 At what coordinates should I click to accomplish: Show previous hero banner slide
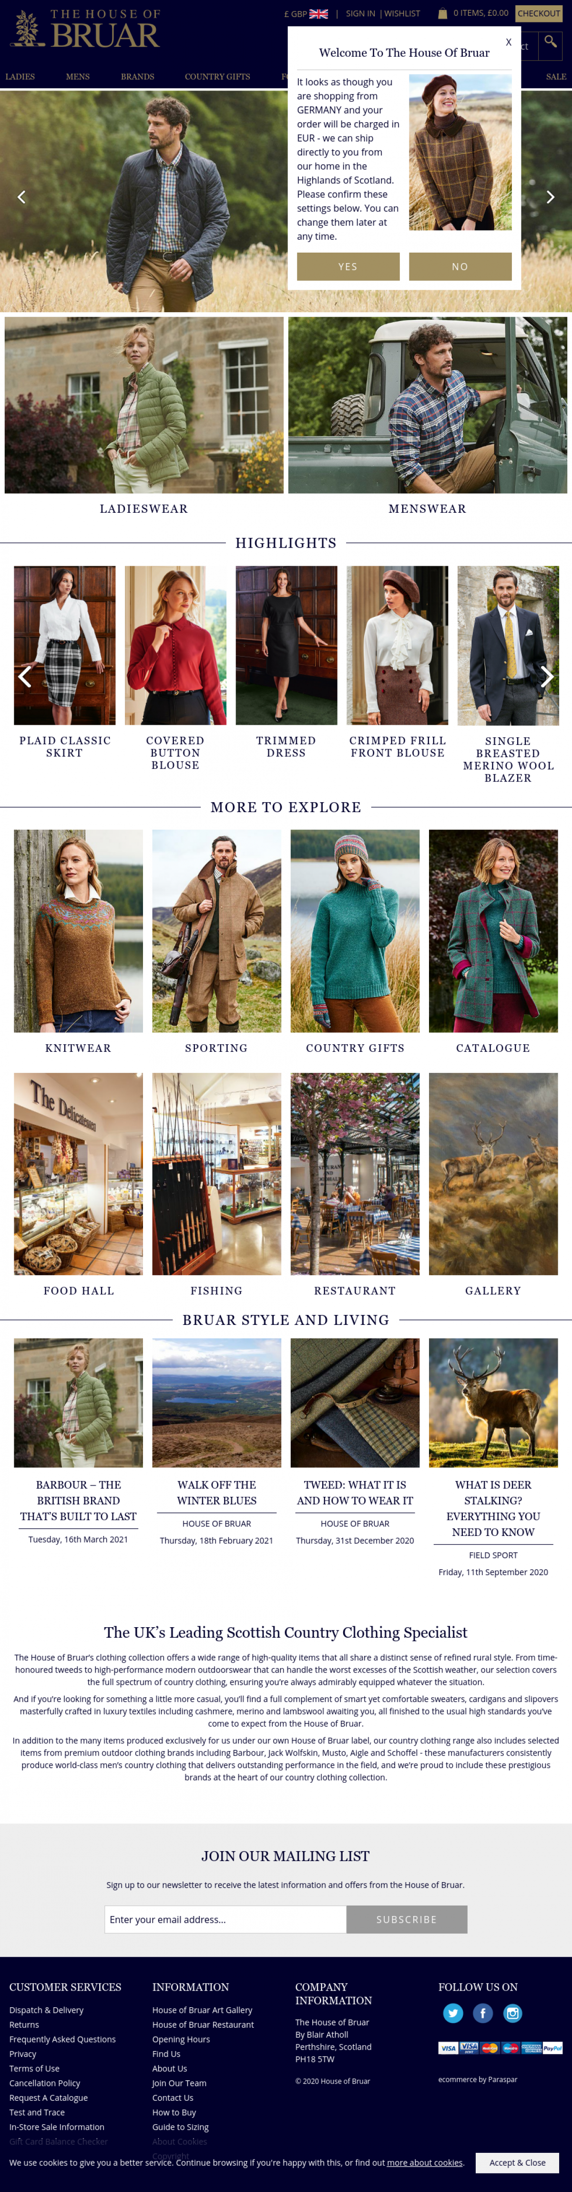(x=22, y=197)
